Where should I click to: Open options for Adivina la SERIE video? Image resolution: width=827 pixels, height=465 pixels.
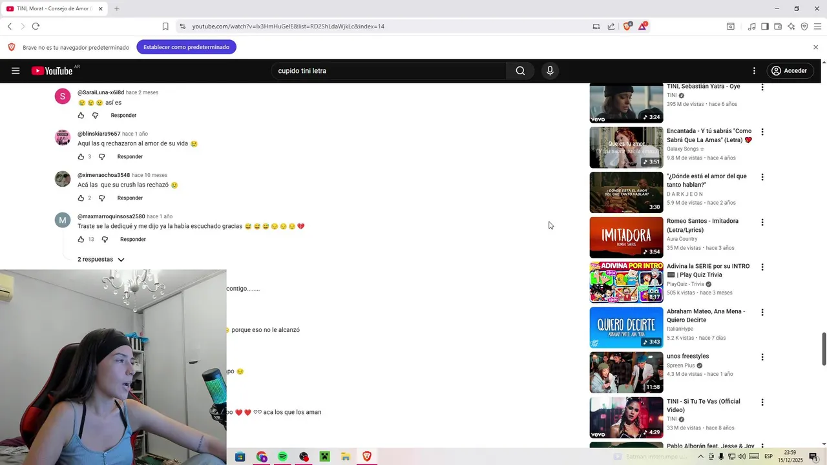(762, 267)
